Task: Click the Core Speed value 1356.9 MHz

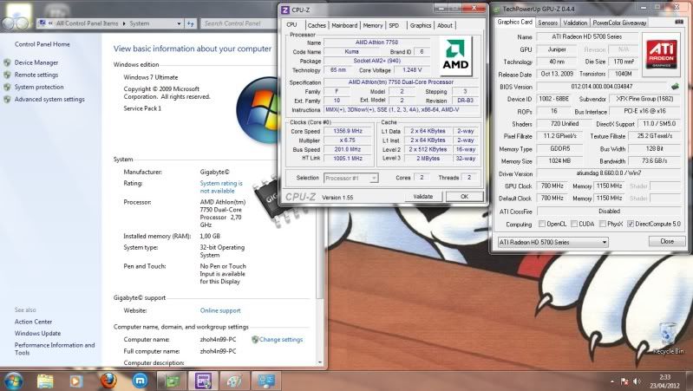Action: pyautogui.click(x=349, y=131)
